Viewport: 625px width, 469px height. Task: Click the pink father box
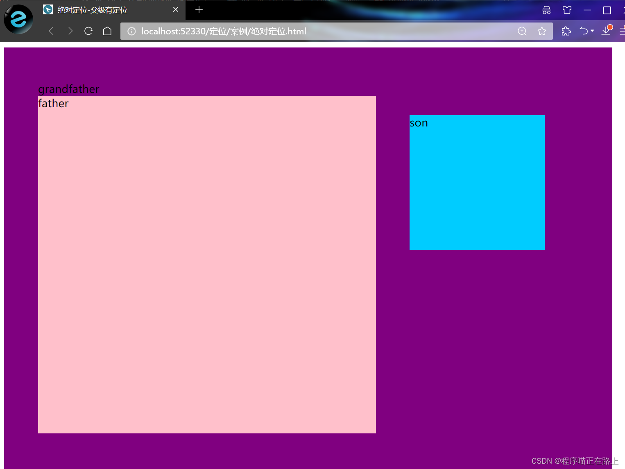(207, 264)
